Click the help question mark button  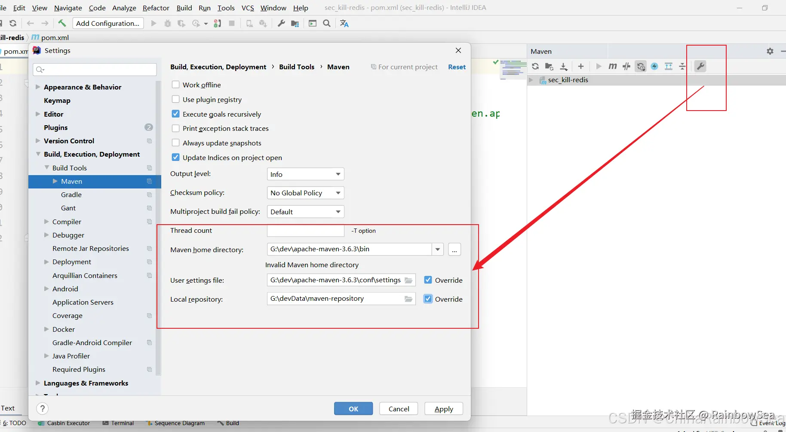[x=42, y=408]
